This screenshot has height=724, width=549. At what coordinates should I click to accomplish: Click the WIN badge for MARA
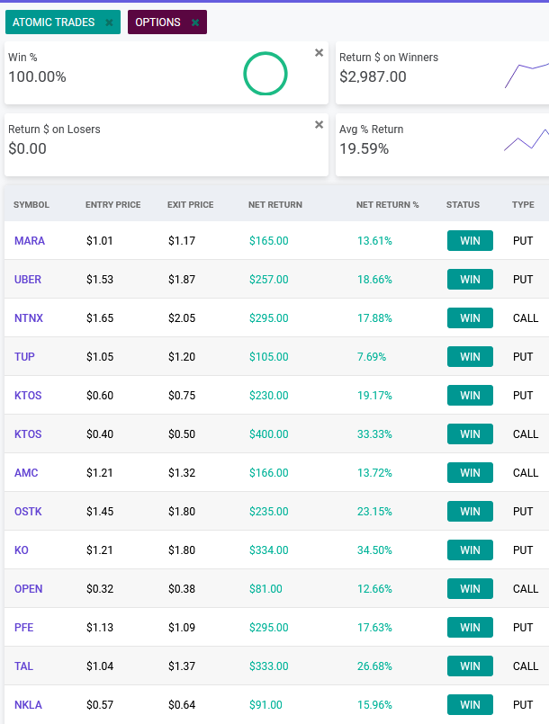(x=470, y=240)
